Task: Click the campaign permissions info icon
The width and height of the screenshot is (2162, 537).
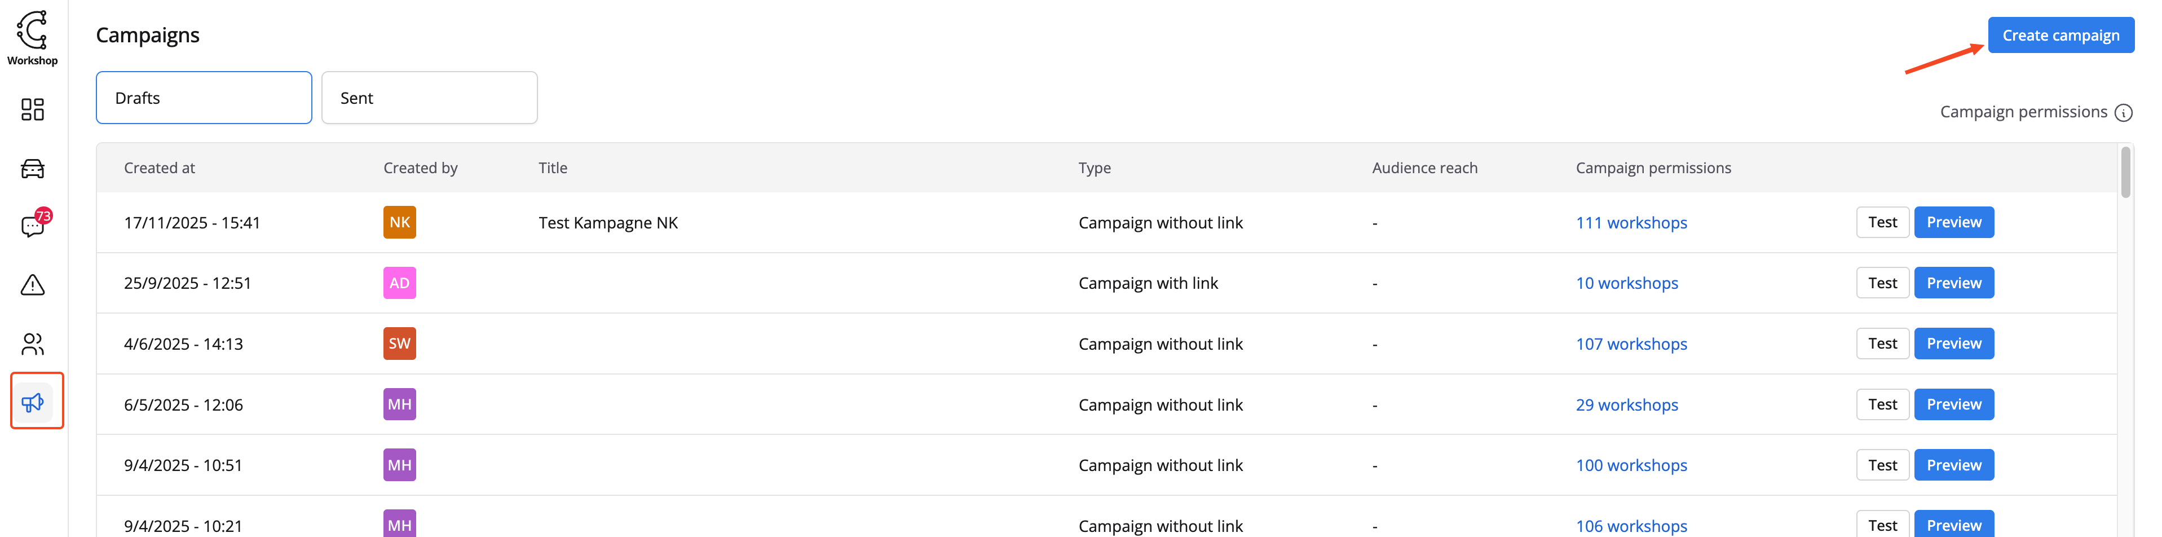Action: click(x=2123, y=112)
